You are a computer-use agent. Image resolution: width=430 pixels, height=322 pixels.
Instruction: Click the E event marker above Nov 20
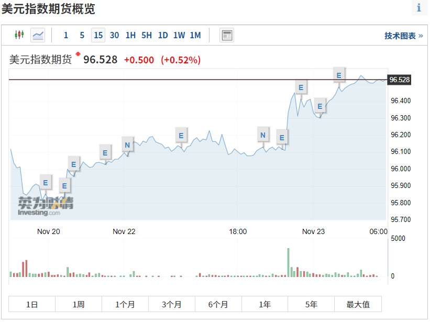pos(46,183)
